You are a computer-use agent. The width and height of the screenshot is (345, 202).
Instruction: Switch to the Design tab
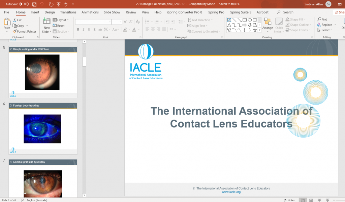click(x=50, y=12)
